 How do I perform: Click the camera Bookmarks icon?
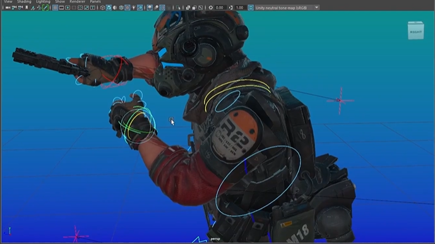27,8
